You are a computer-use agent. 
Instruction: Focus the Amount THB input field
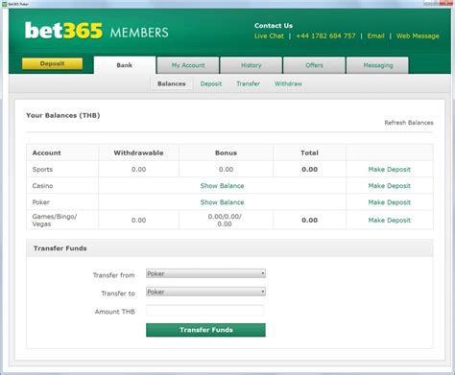point(205,311)
